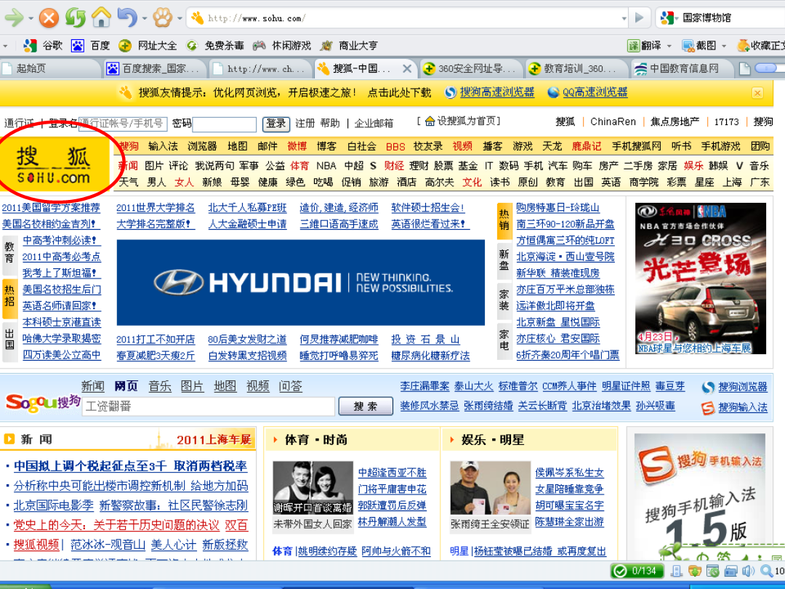785x589 pixels.
Task: Toggle the speaker sound icon
Action: (749, 571)
